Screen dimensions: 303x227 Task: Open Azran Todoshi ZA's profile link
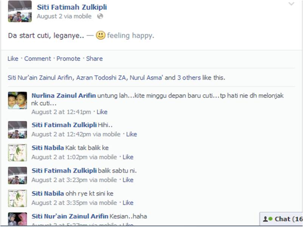coord(101,78)
